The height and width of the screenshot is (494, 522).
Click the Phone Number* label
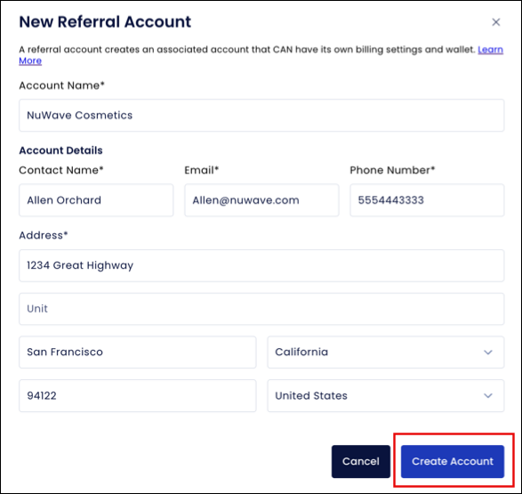(392, 170)
